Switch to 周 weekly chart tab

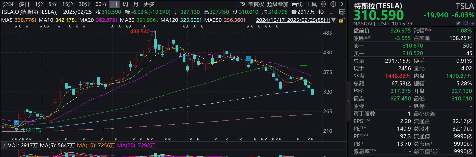pyautogui.click(x=125, y=4)
